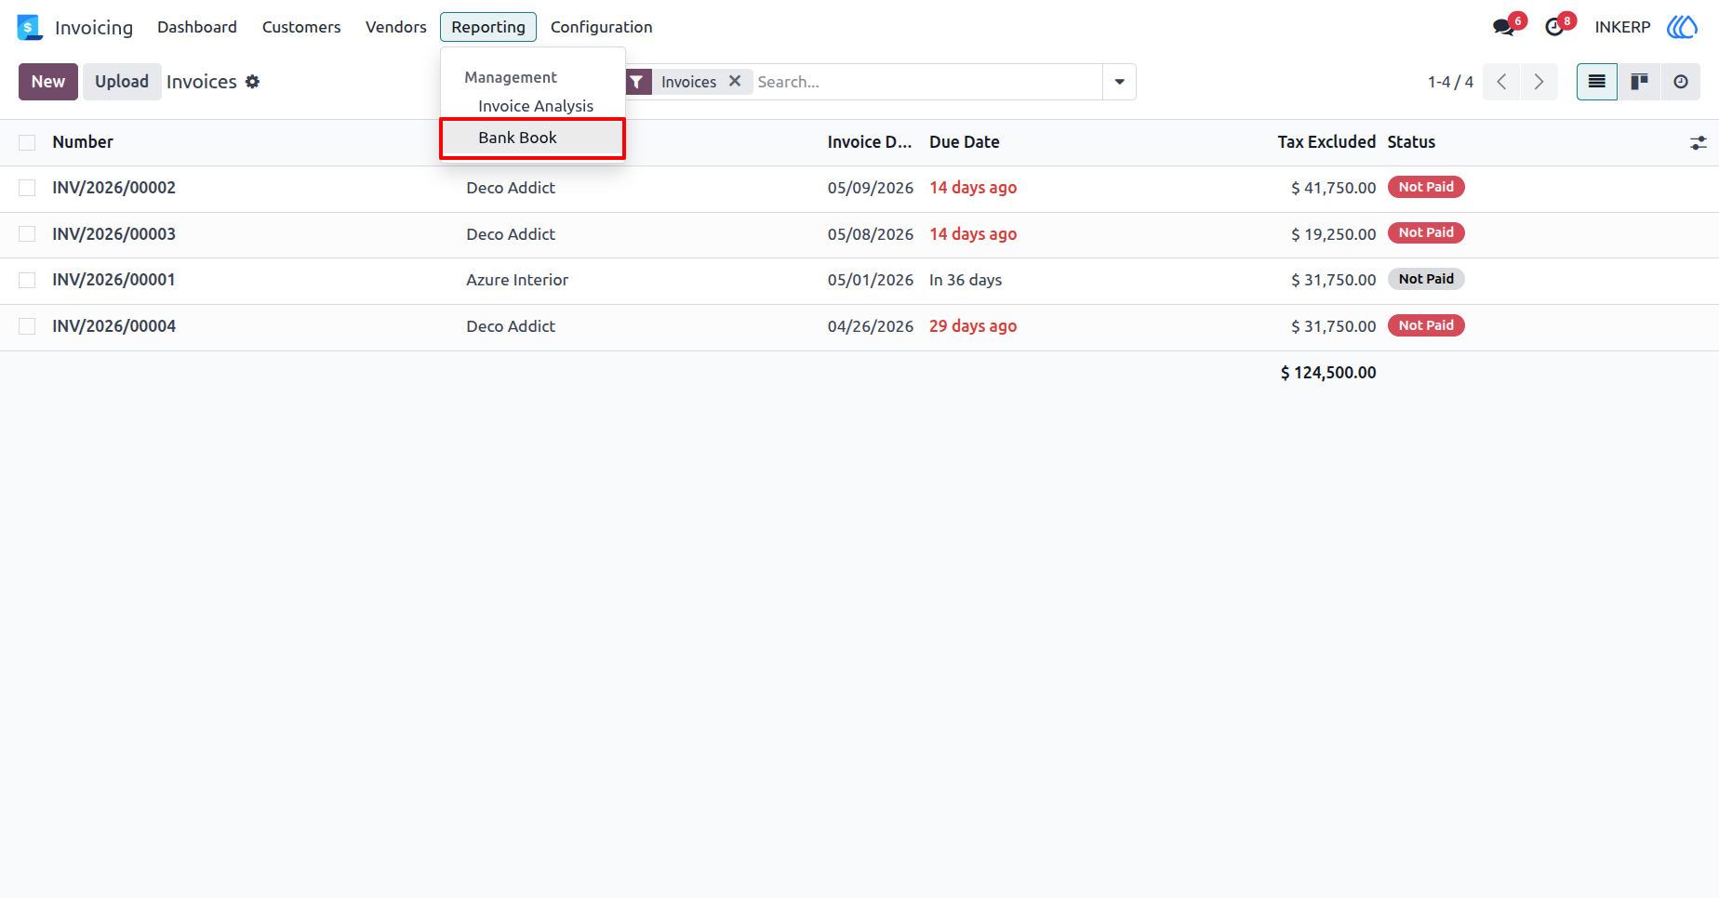Select checkbox for INV/2026/00003

click(x=27, y=234)
